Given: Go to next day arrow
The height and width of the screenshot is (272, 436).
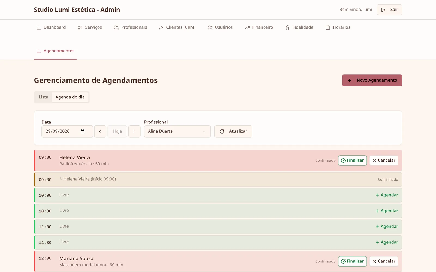Looking at the screenshot, I should 134,131.
